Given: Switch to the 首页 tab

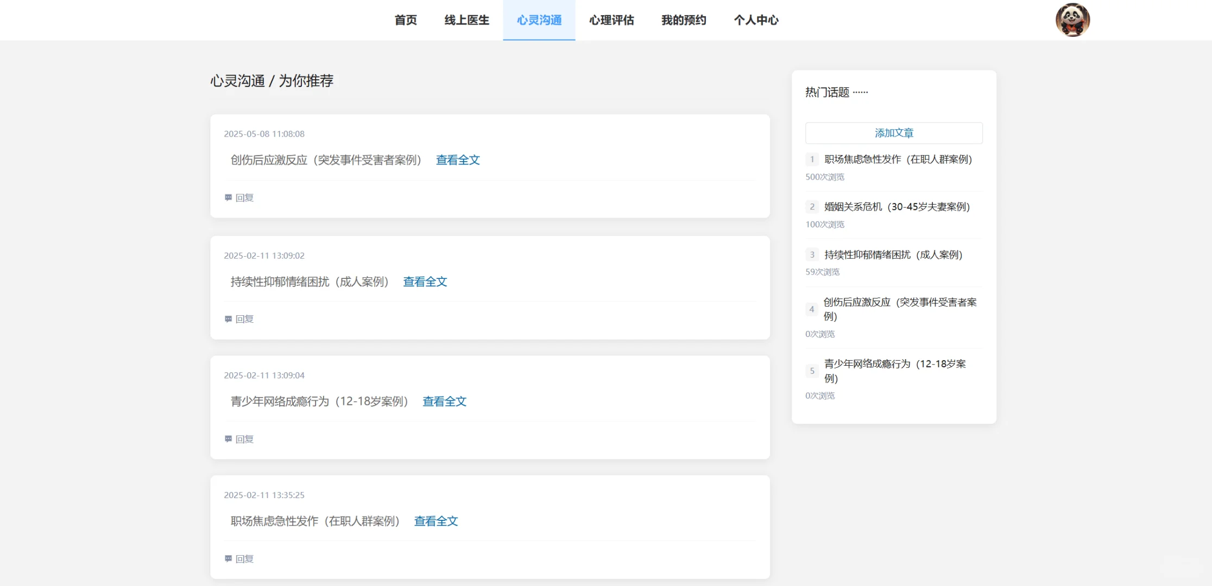Looking at the screenshot, I should coord(406,20).
